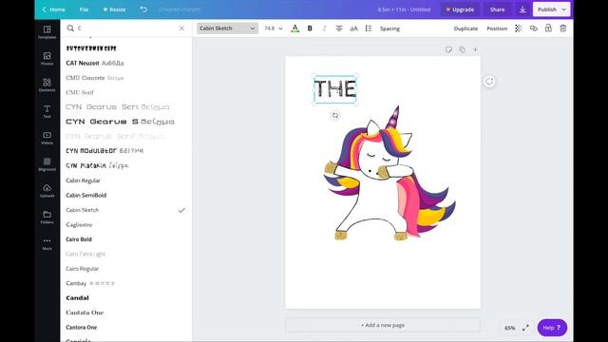Undo the last change
Image resolution: width=608 pixels, height=342 pixels.
point(143,9)
